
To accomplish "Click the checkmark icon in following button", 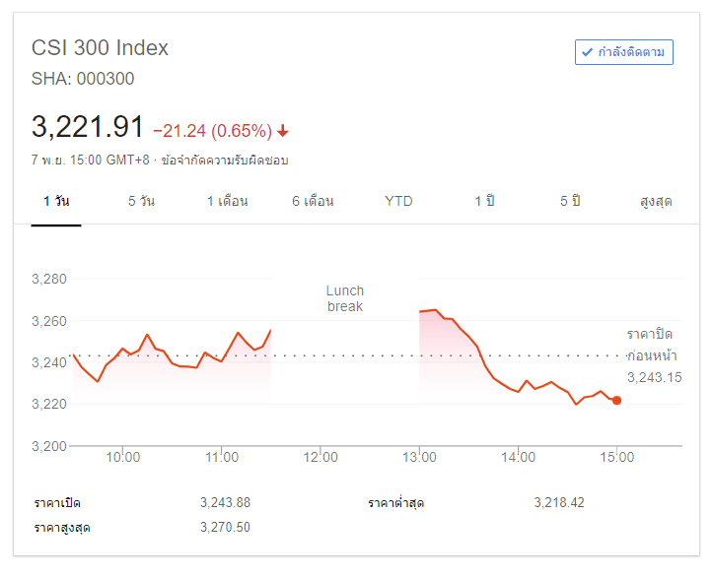I will tap(587, 52).
